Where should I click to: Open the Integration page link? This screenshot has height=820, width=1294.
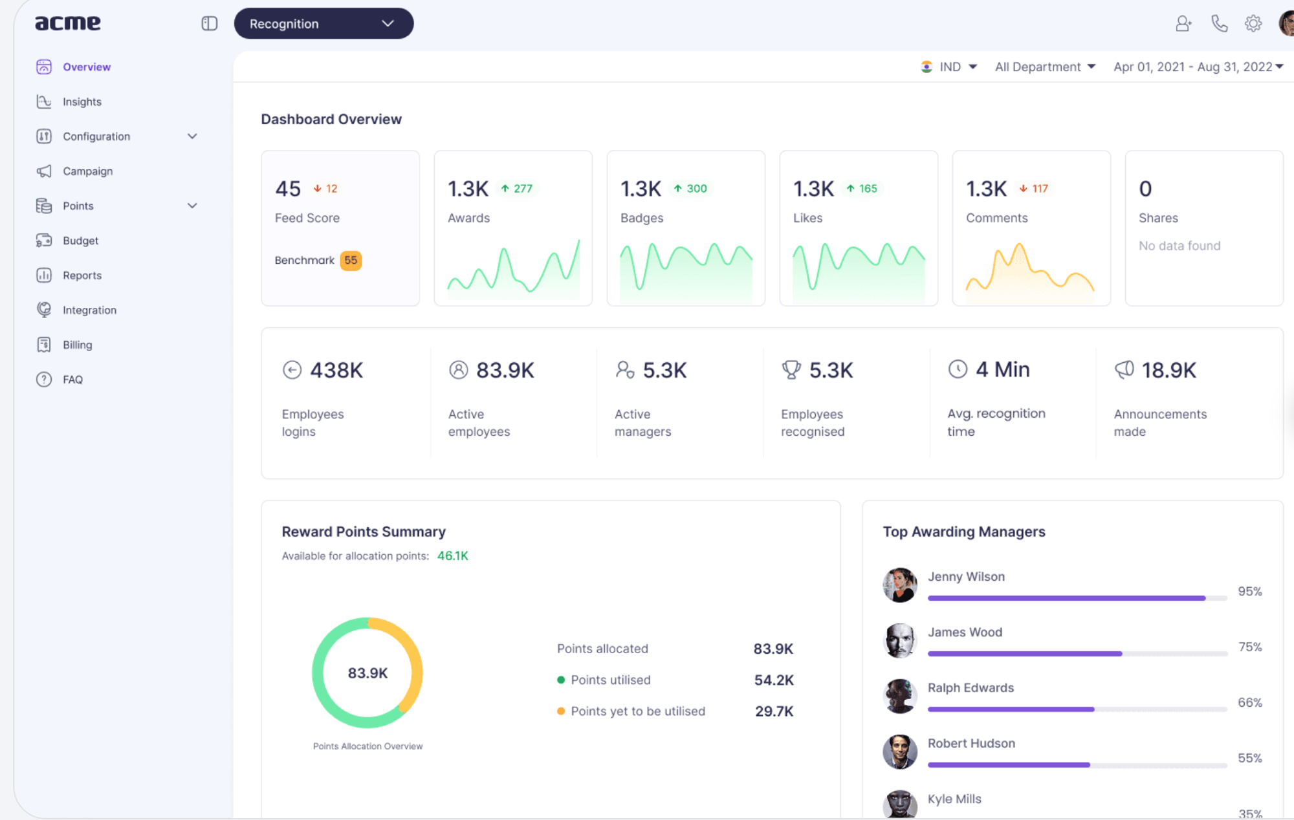tap(90, 310)
